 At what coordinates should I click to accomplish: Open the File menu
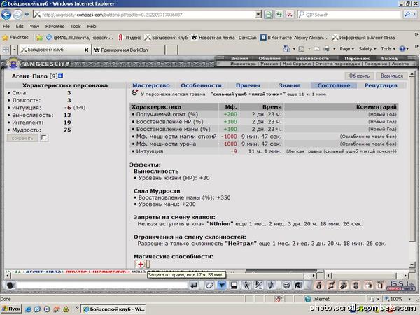pyautogui.click(x=6, y=27)
